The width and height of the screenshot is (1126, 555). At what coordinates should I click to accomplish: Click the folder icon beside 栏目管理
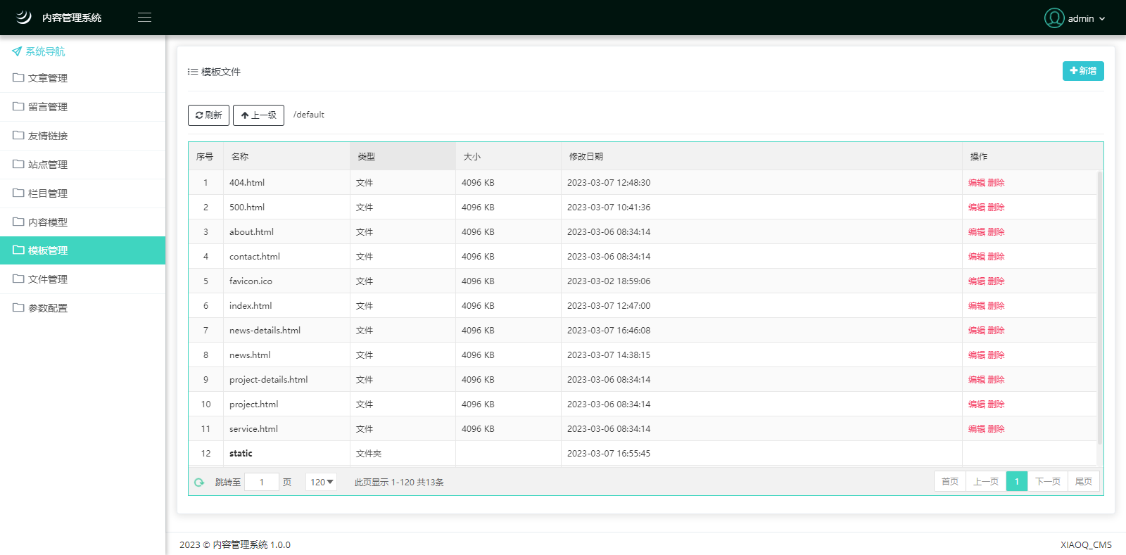(18, 193)
